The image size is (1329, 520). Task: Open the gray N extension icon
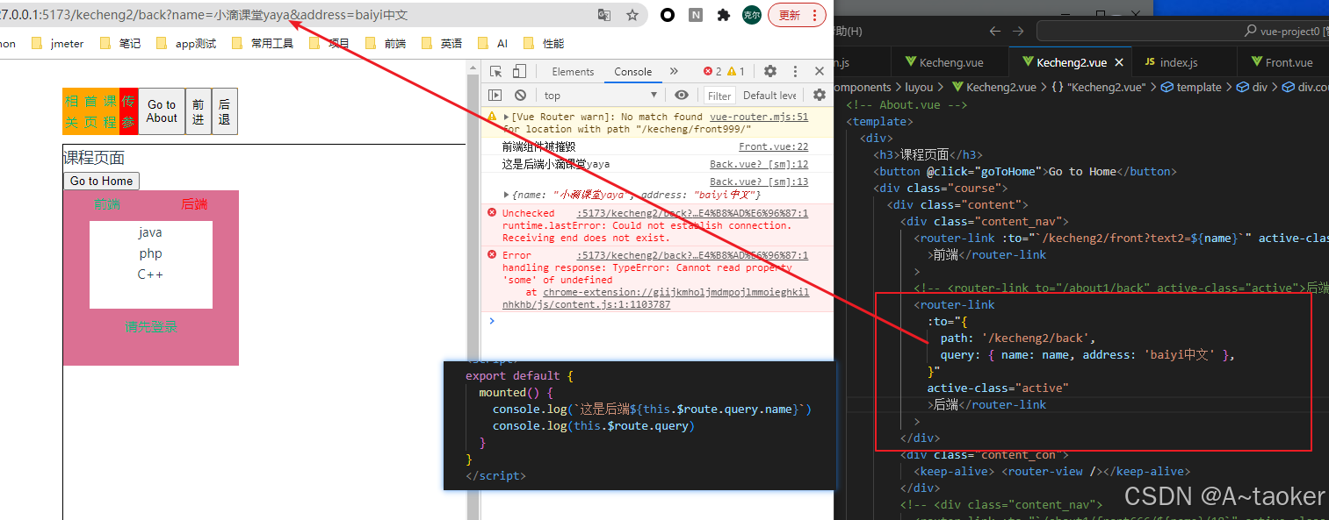(696, 15)
